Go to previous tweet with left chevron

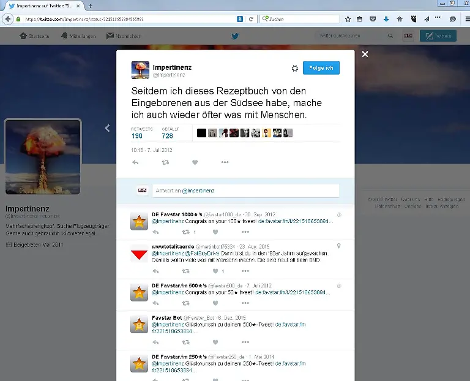pos(107,128)
